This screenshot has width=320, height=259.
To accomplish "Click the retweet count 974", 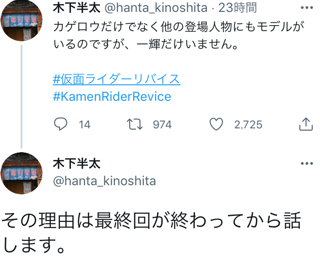I will pos(162,124).
